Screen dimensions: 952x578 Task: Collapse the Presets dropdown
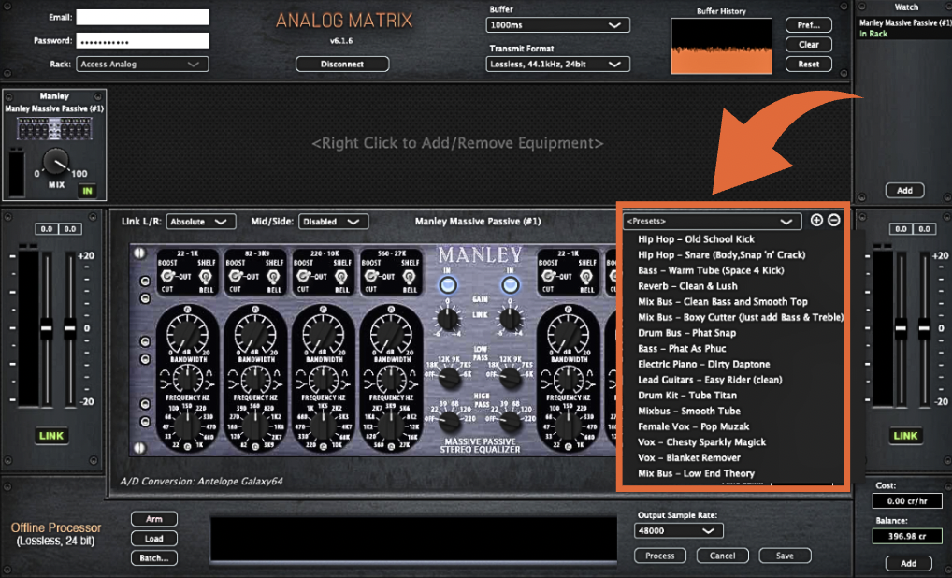[x=712, y=221]
